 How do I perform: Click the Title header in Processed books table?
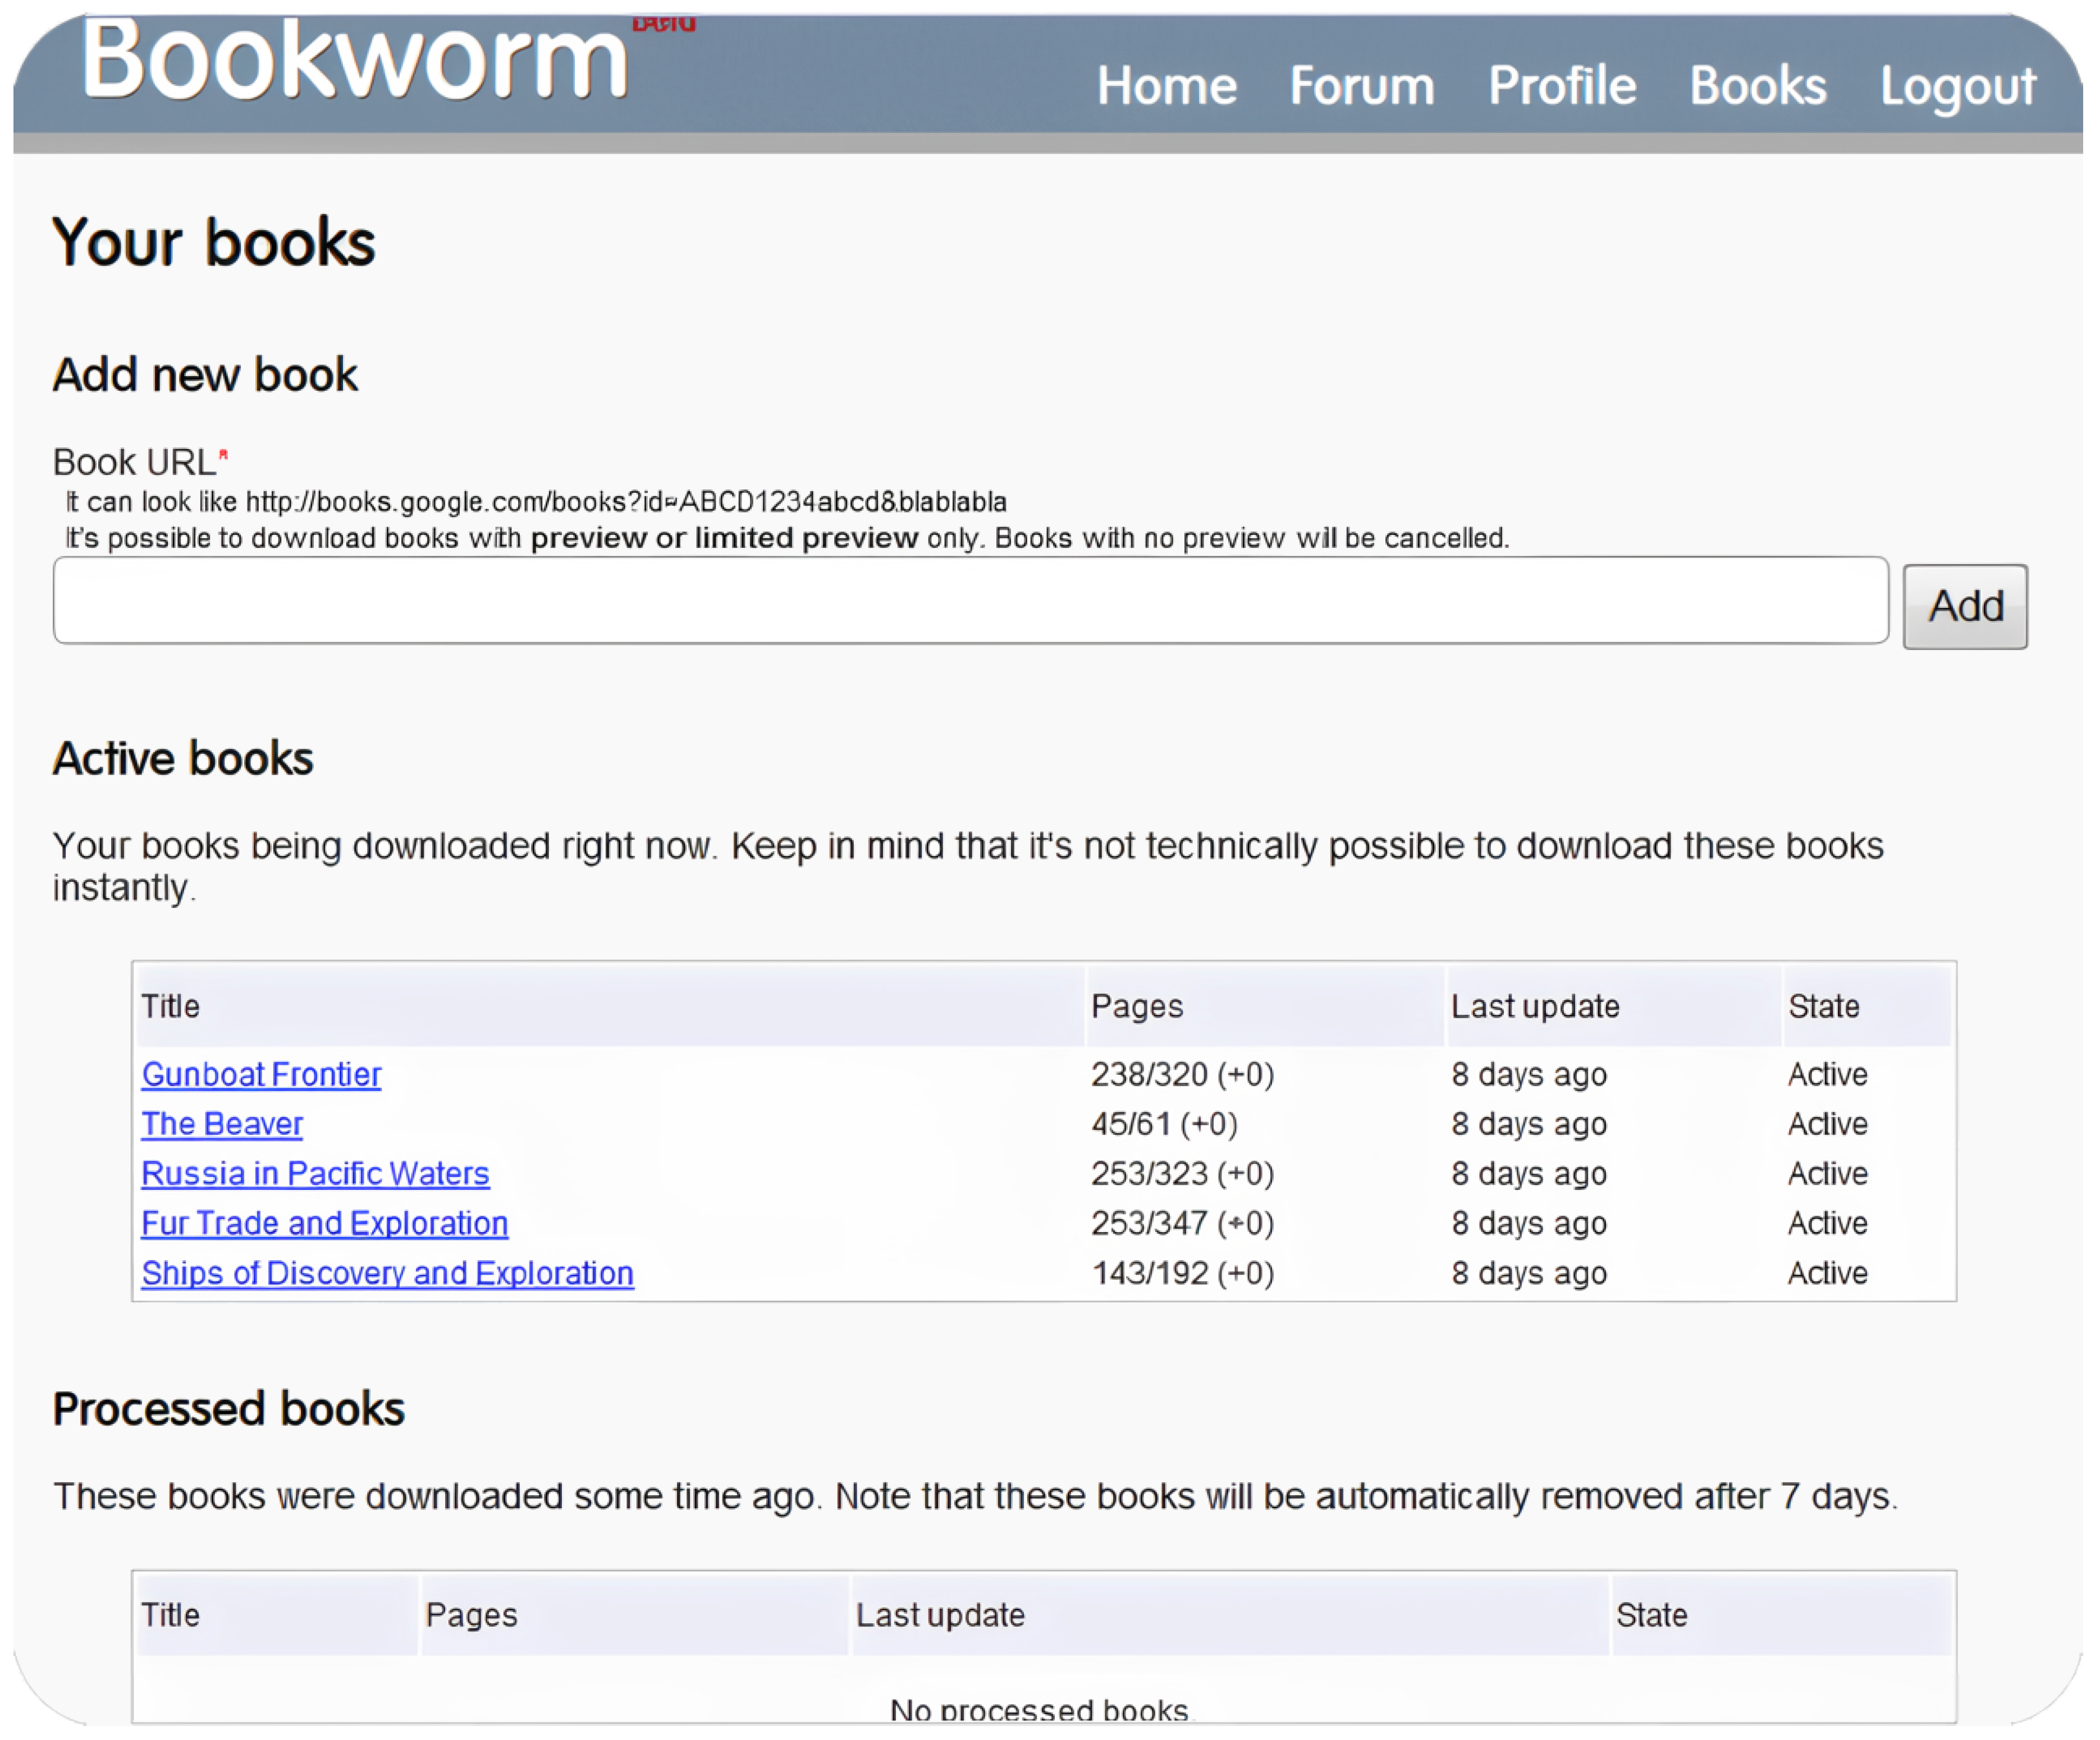(171, 1615)
